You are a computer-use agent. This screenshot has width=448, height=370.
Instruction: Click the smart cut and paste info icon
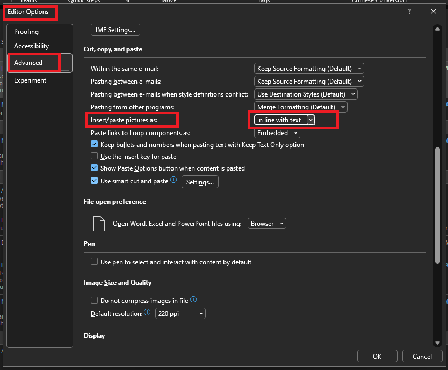[174, 180]
